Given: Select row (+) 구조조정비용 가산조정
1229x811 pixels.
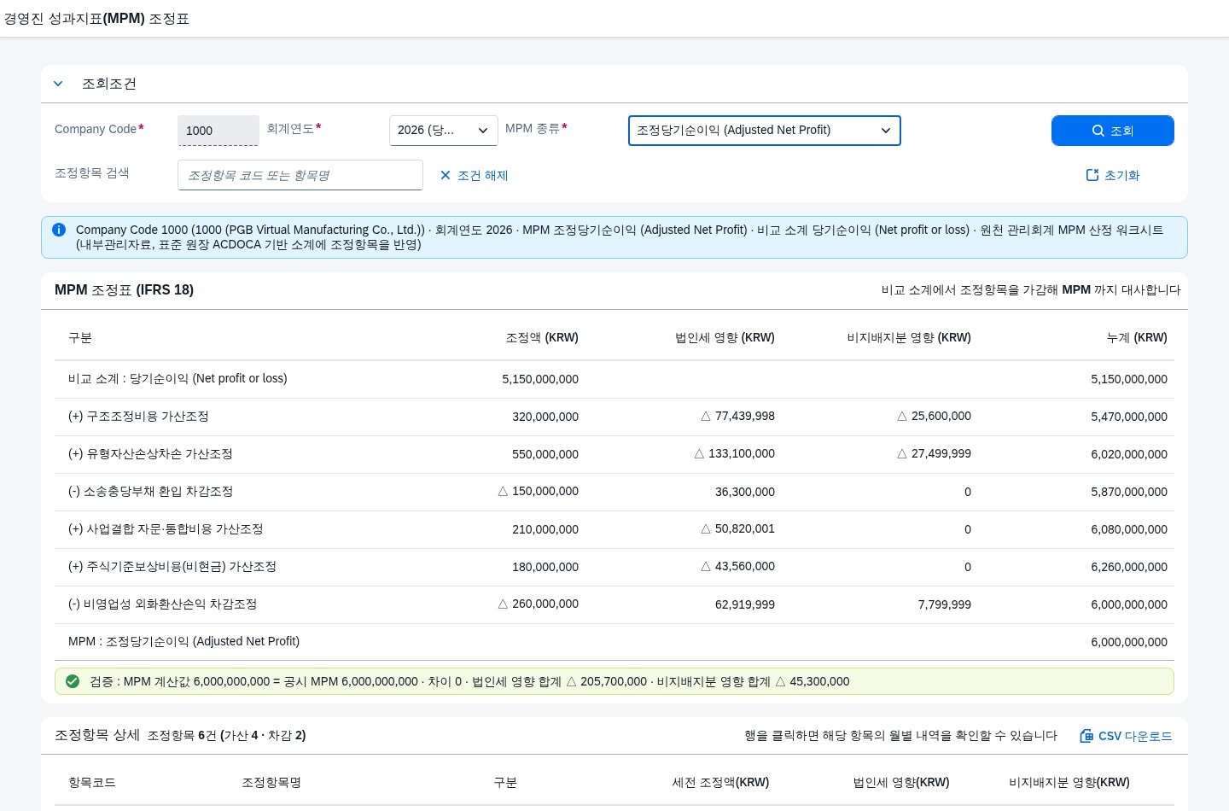Looking at the screenshot, I should coord(614,417).
